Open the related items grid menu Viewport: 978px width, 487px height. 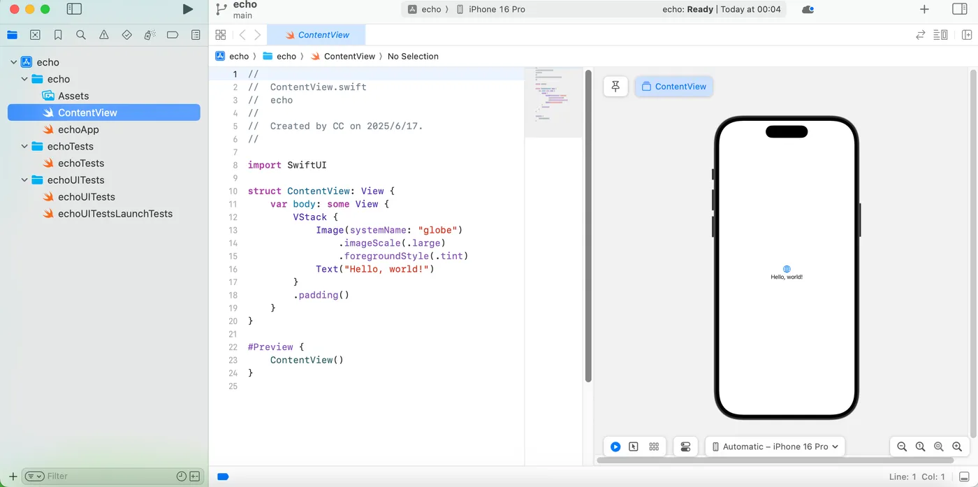coord(221,35)
